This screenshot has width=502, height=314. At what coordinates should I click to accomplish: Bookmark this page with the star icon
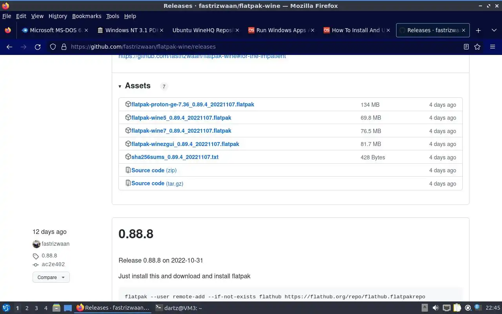pyautogui.click(x=477, y=47)
